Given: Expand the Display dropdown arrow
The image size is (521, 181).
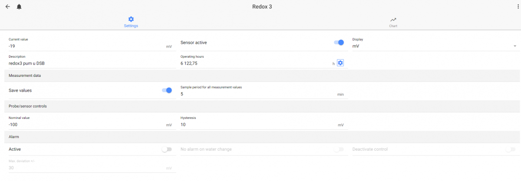Looking at the screenshot, I should 515,46.
